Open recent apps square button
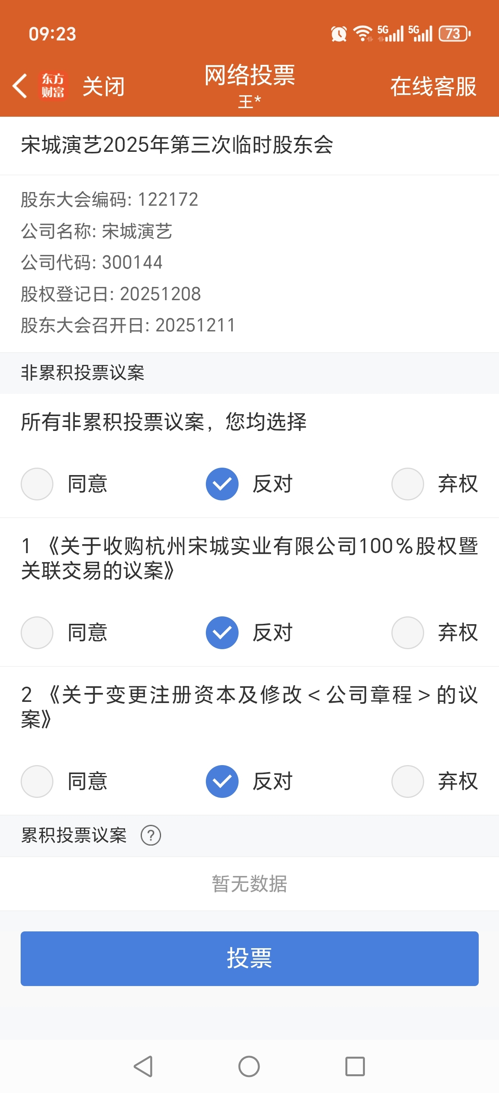 355,1066
